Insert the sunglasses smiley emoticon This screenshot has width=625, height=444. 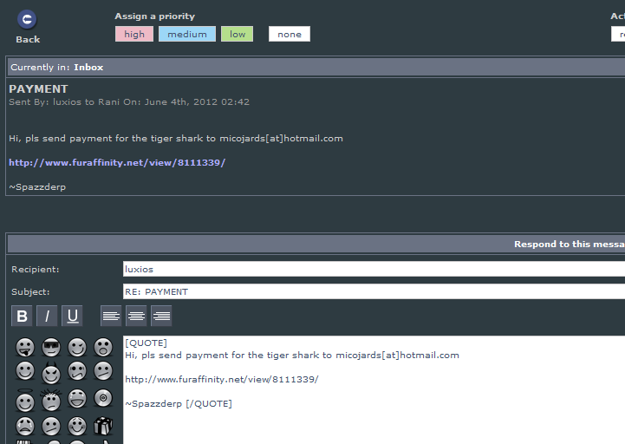(51, 348)
